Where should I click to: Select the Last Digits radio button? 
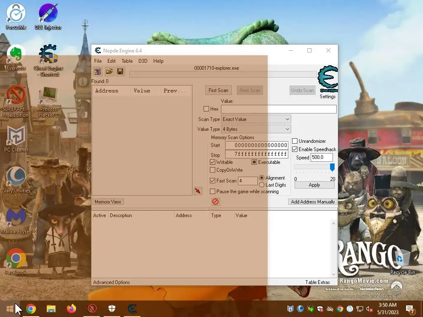(x=261, y=185)
